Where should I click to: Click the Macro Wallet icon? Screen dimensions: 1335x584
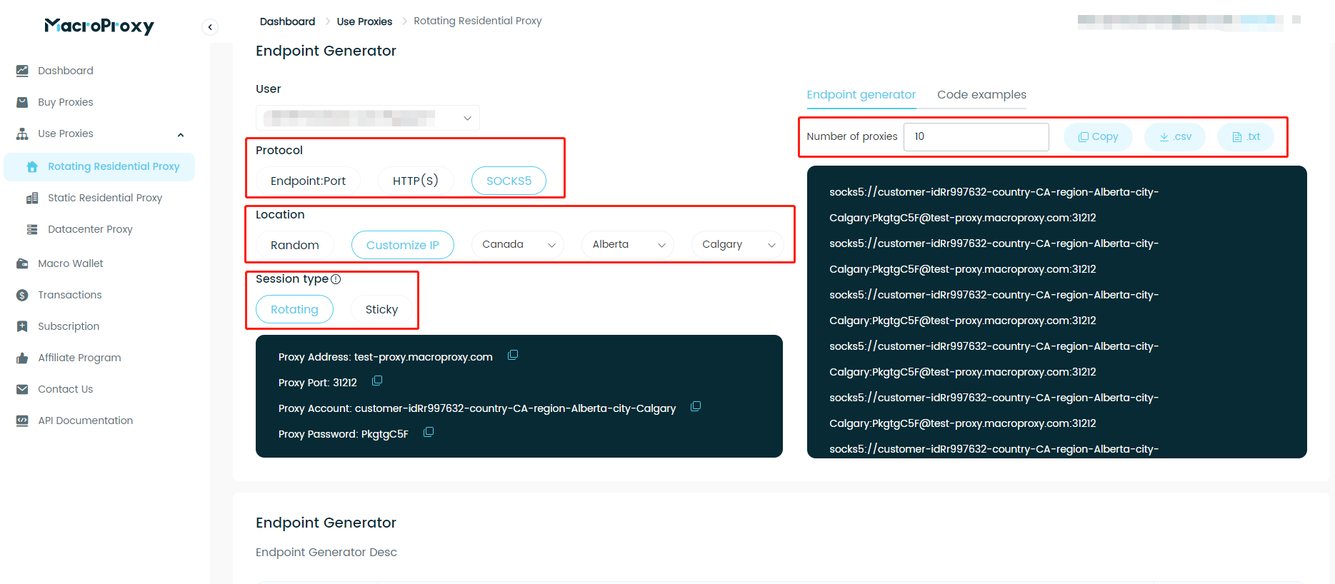coord(22,263)
